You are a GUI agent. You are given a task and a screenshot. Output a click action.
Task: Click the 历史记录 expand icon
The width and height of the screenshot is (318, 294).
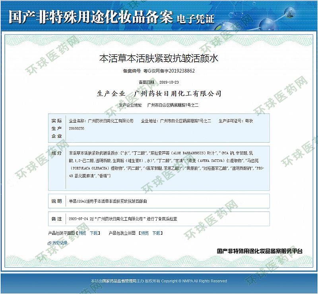[49, 243]
